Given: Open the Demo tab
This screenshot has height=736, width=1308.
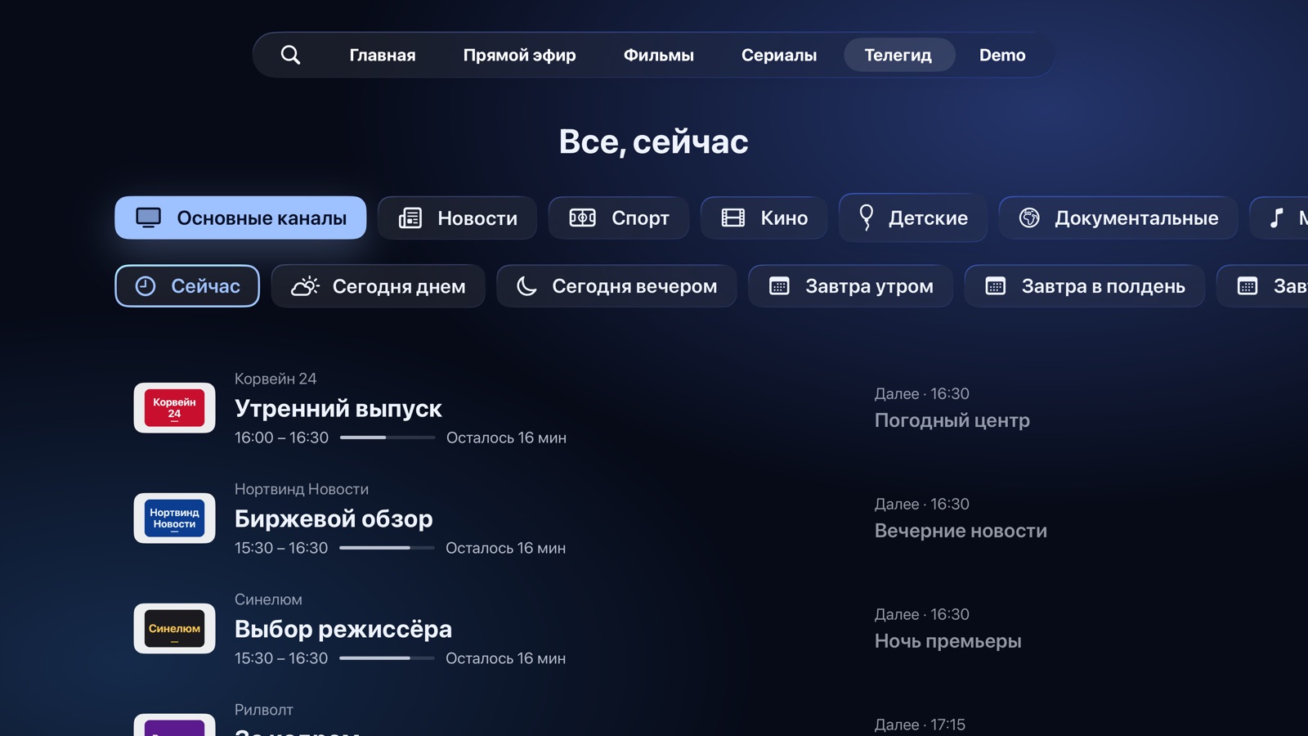Looking at the screenshot, I should [1002, 55].
